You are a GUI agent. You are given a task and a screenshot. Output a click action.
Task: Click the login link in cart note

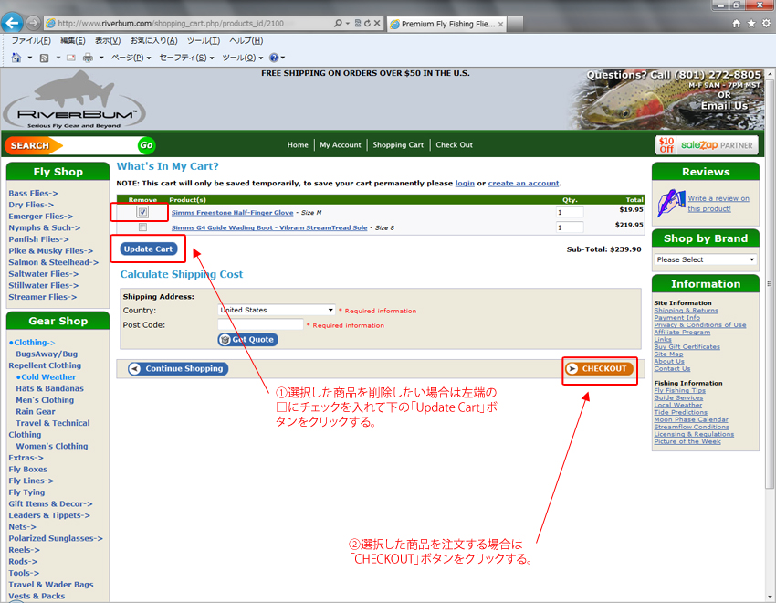[465, 183]
